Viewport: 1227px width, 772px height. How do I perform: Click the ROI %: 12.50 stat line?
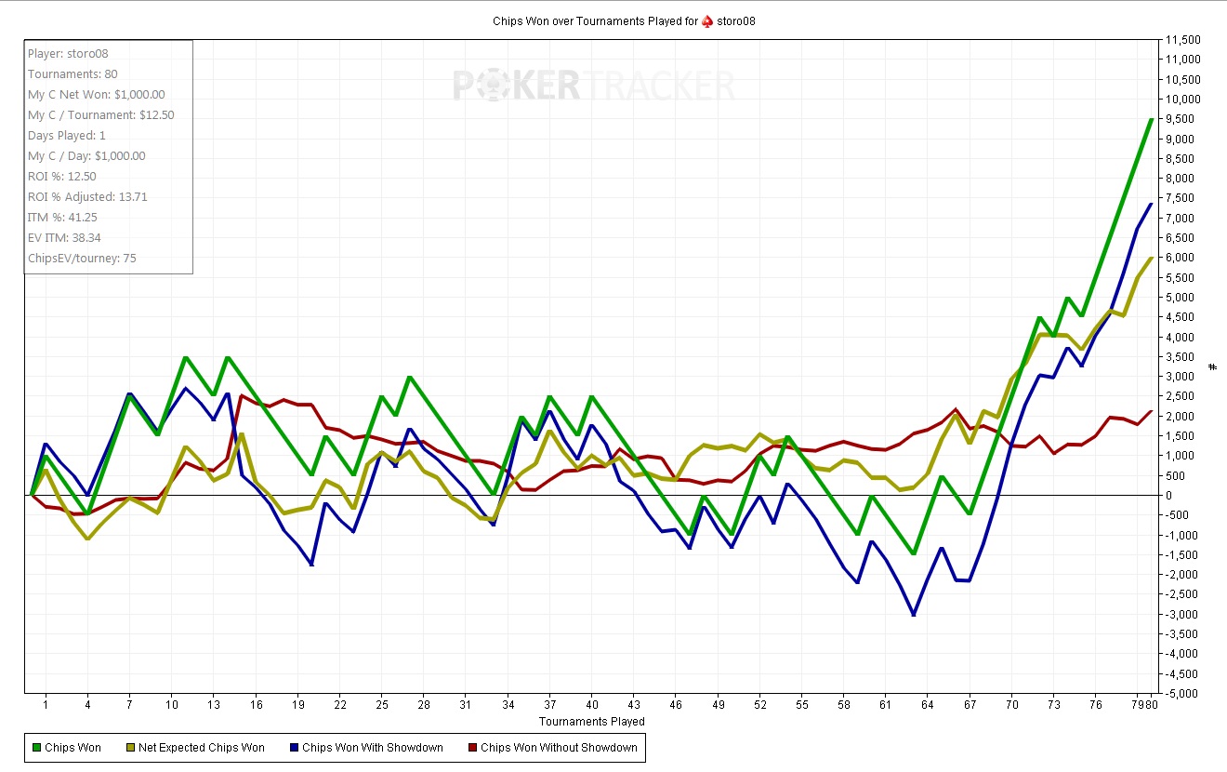61,177
